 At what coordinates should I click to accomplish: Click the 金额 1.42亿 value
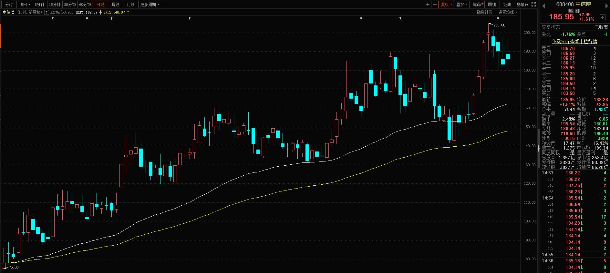(x=602, y=110)
